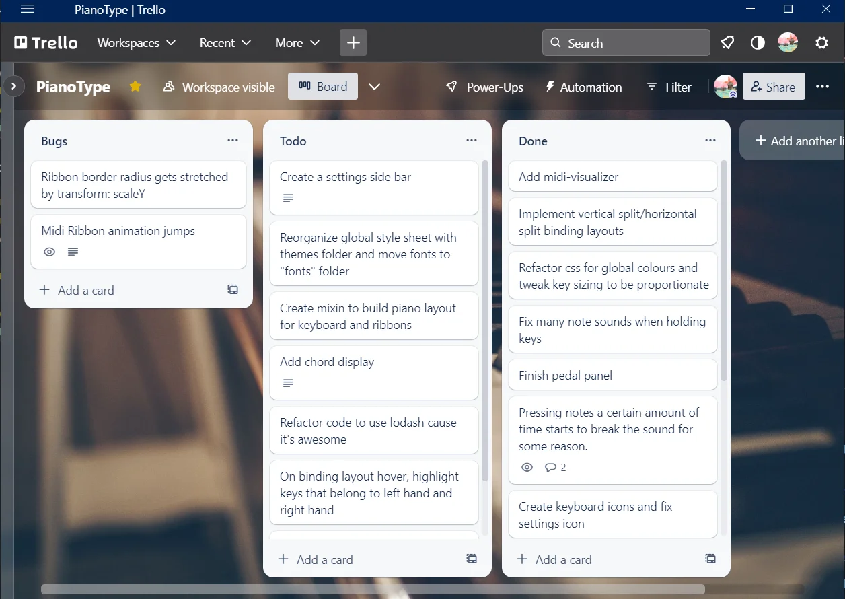Click the Search input field

pos(626,43)
